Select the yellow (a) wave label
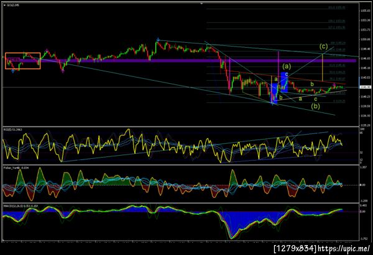The height and width of the screenshot is (255, 373). 287,66
